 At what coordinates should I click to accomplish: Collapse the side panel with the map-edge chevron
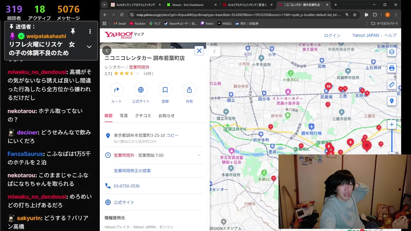(214, 51)
